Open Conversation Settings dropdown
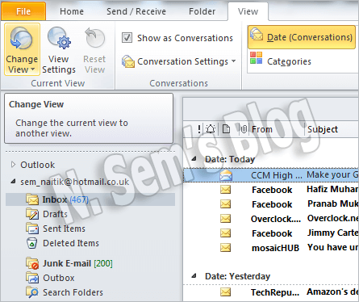 (x=178, y=61)
